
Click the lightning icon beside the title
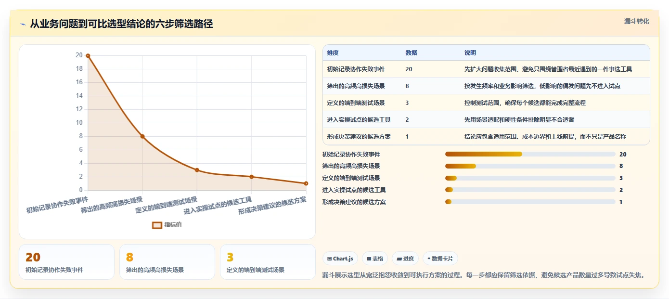pyautogui.click(x=23, y=24)
